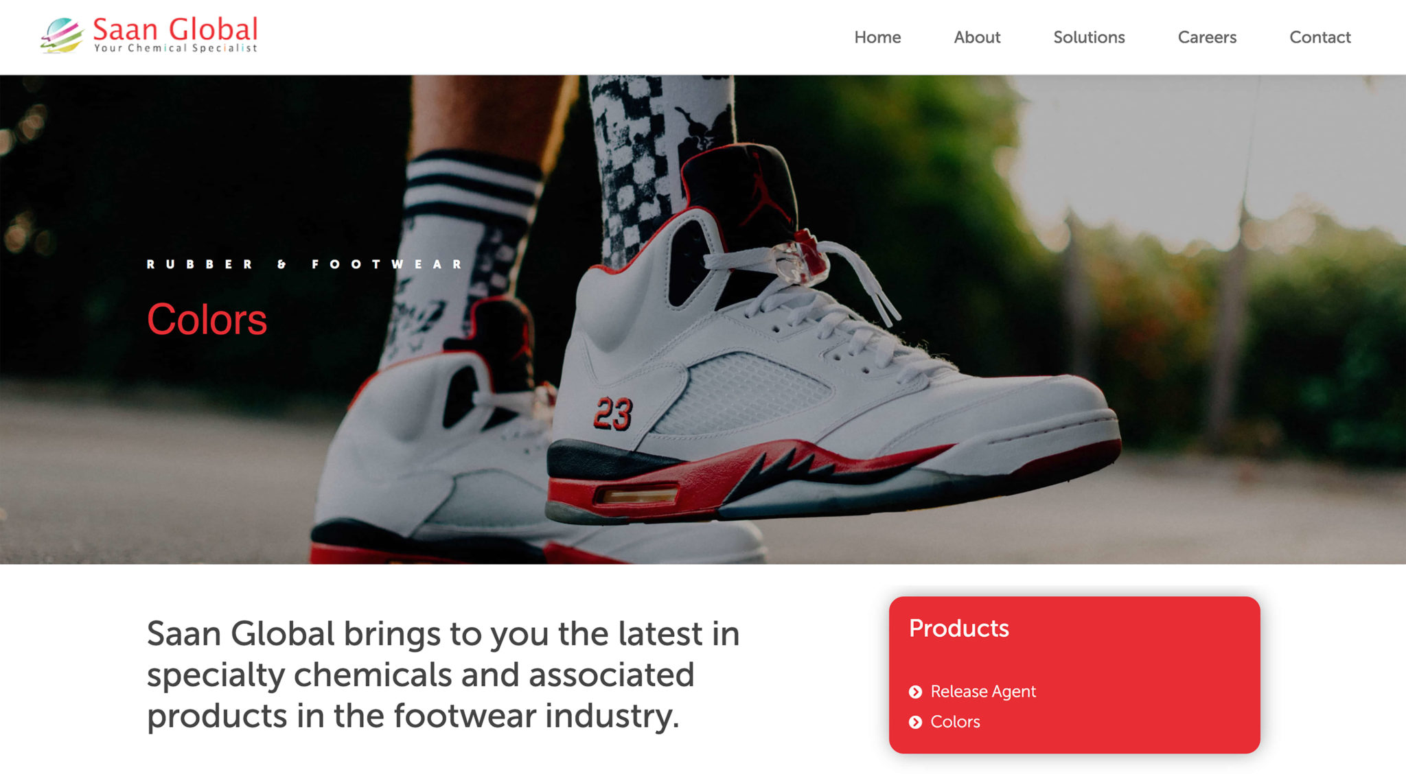Screen dimensions: 1406x783
Task: Click the Rubber & Footwear category label
Action: (305, 264)
